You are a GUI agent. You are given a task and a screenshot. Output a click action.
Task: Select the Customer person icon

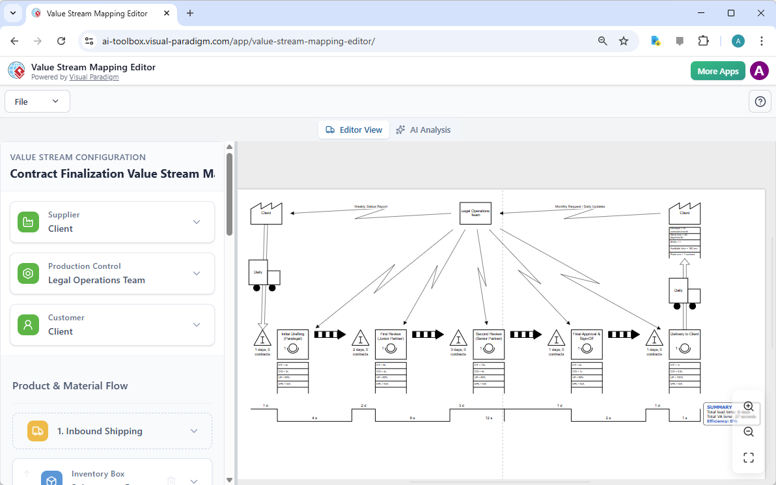(28, 324)
